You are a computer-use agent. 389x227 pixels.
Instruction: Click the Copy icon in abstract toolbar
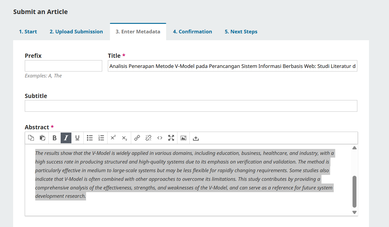[31, 138]
